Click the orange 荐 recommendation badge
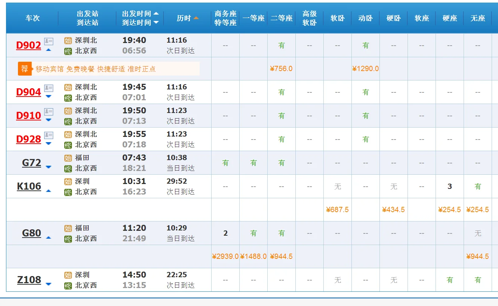This screenshot has width=498, height=306. click(x=24, y=69)
